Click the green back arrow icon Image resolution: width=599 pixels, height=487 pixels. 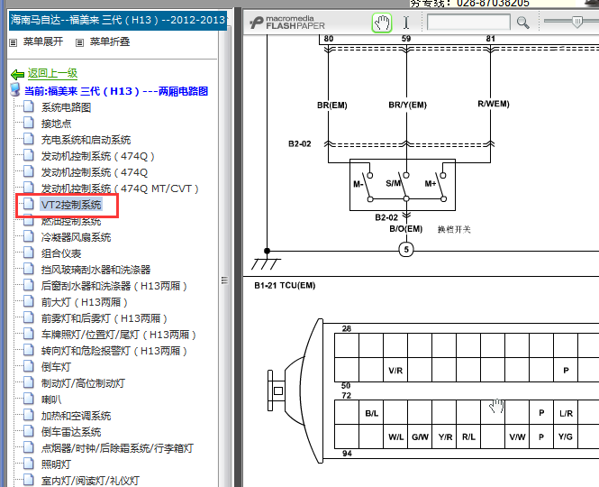pyautogui.click(x=18, y=74)
